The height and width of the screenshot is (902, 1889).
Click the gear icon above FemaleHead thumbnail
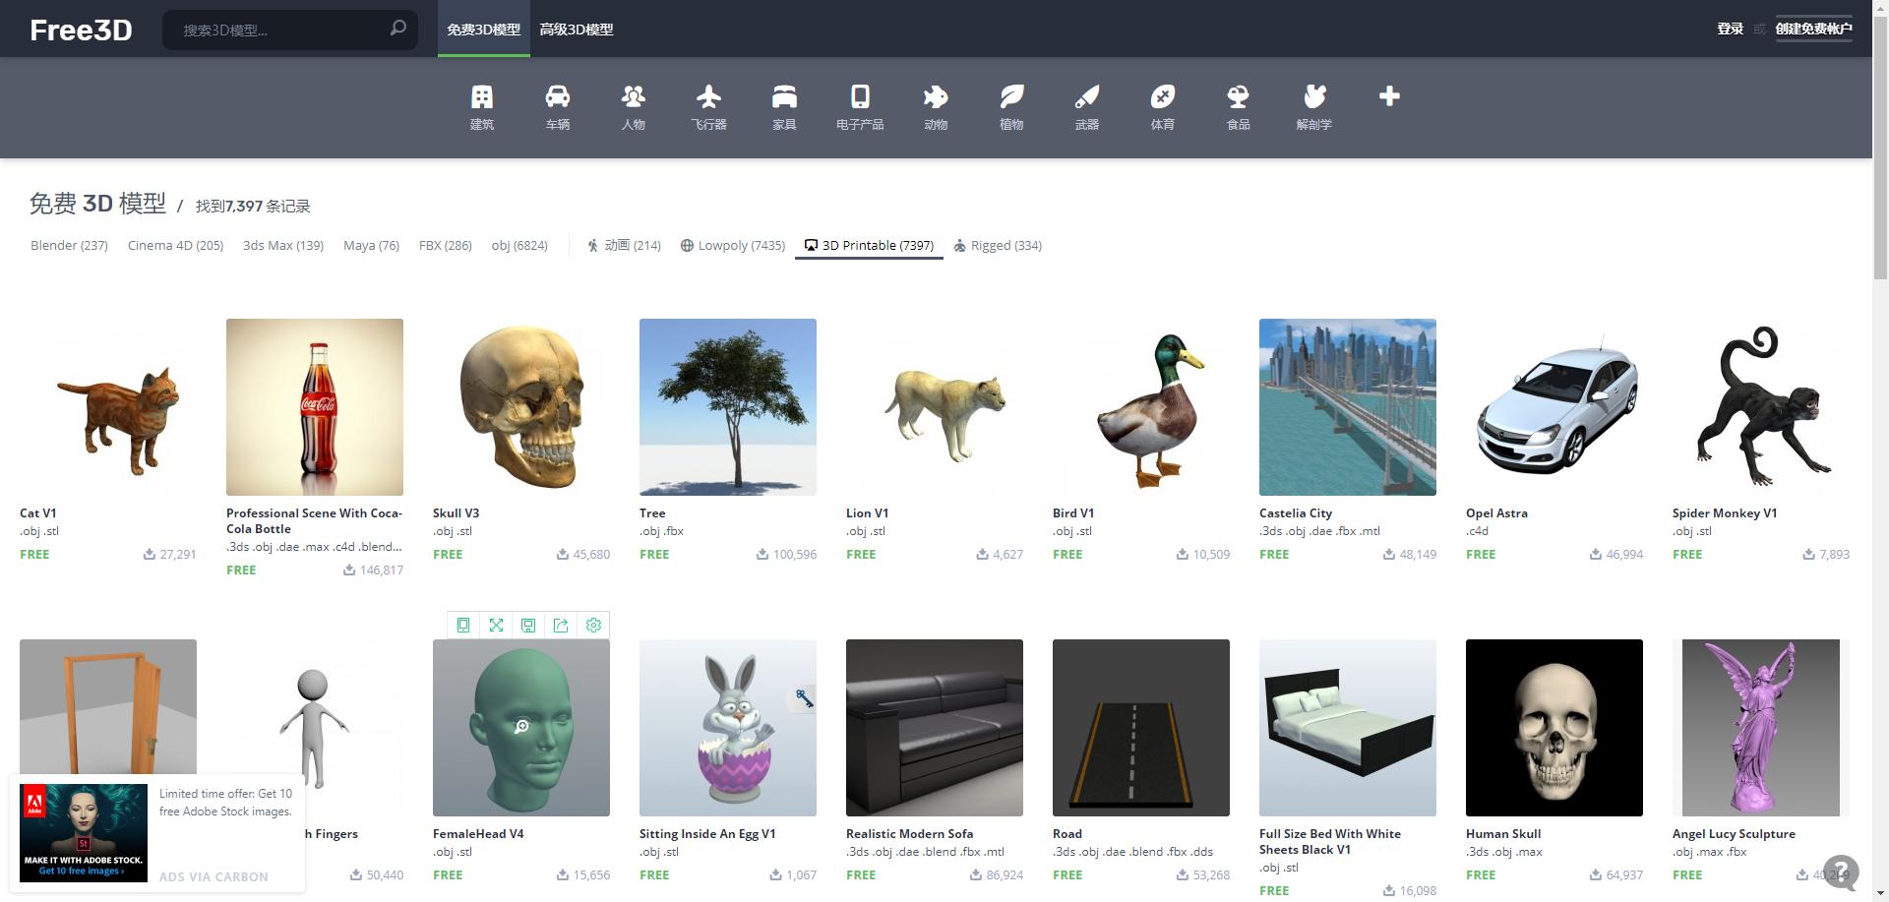pos(593,625)
